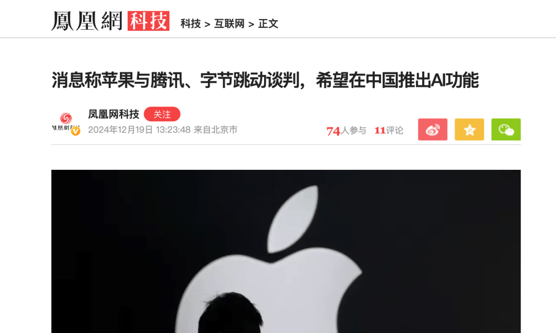
Task: View the 74人参与 participation count
Action: pos(346,131)
